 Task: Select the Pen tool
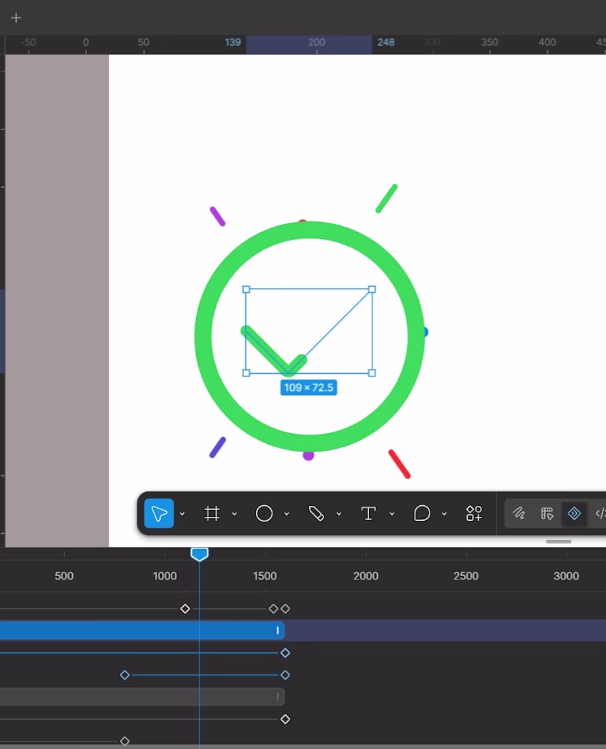[316, 513]
